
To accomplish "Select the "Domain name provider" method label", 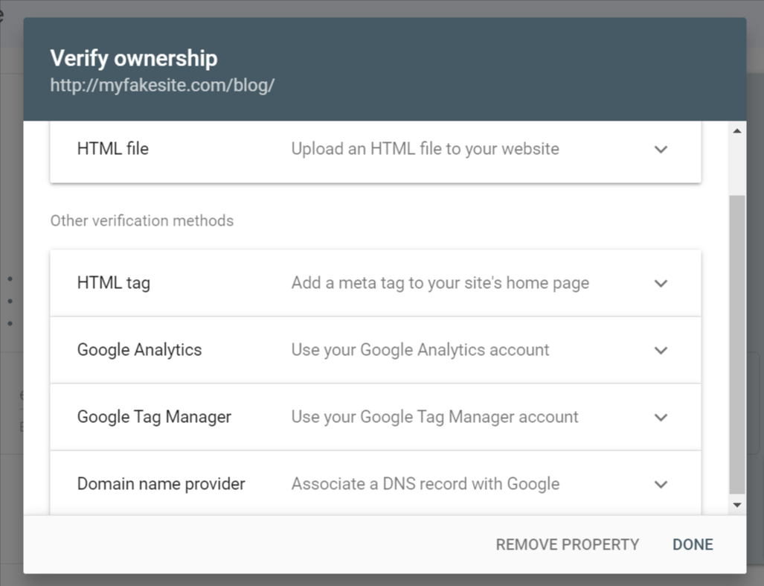I will pos(161,484).
